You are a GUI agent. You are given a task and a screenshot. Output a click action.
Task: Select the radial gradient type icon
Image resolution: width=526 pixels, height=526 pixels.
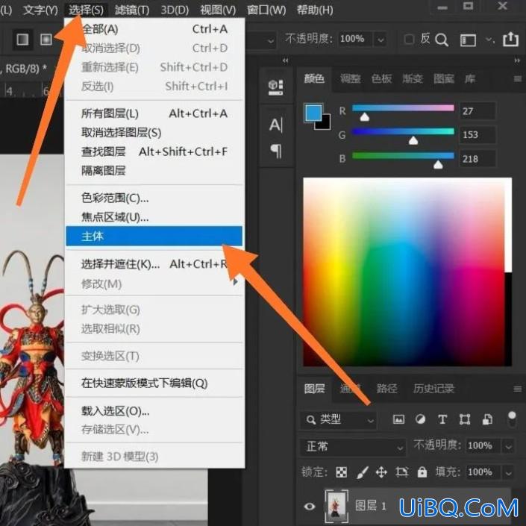(46, 40)
